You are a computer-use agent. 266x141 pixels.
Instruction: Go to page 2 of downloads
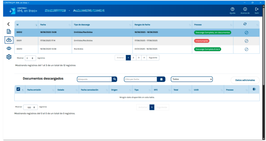[133, 58]
